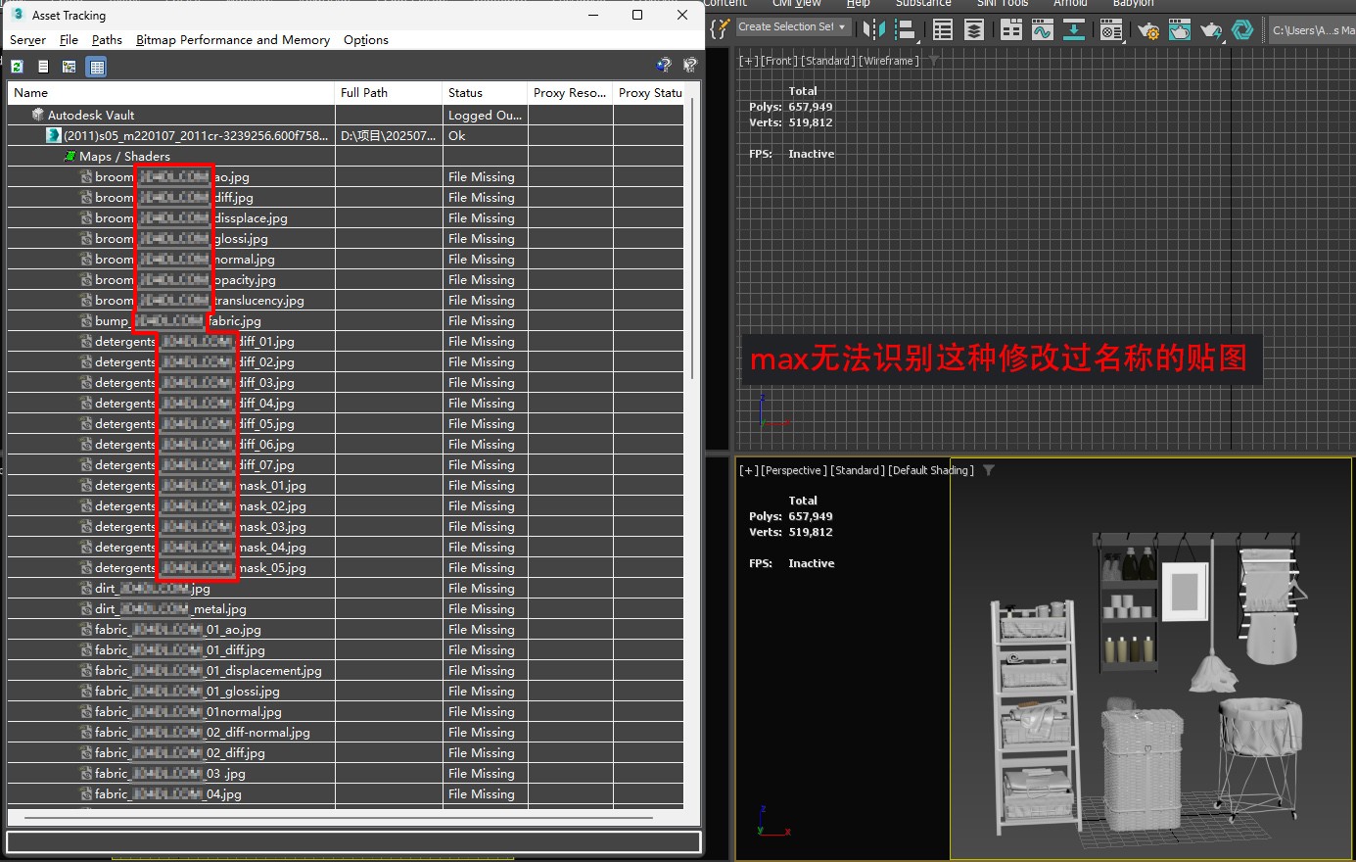Open the Create Selection Set dropdown
Viewport: 1356px width, 862px height.
point(793,27)
